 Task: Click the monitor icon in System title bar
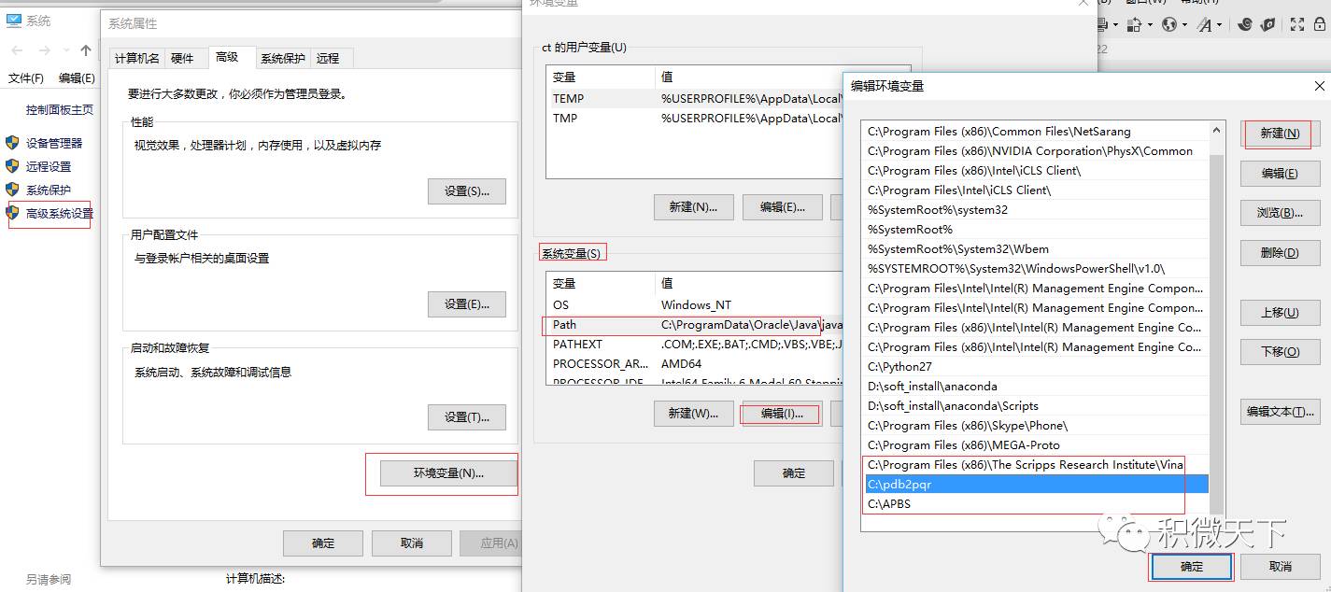pos(13,21)
